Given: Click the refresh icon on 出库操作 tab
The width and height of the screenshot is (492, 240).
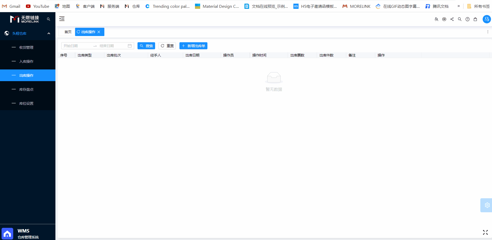Looking at the screenshot, I should click(x=78, y=32).
